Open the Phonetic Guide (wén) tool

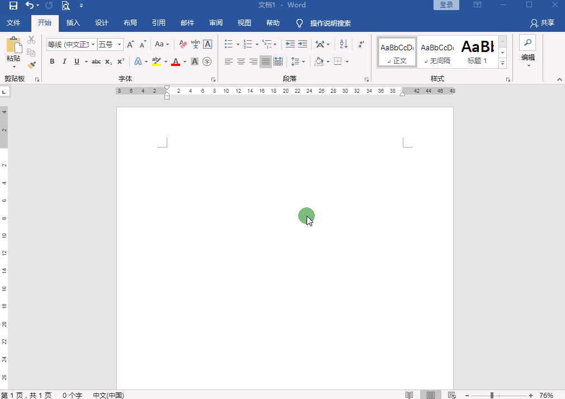tap(195, 44)
